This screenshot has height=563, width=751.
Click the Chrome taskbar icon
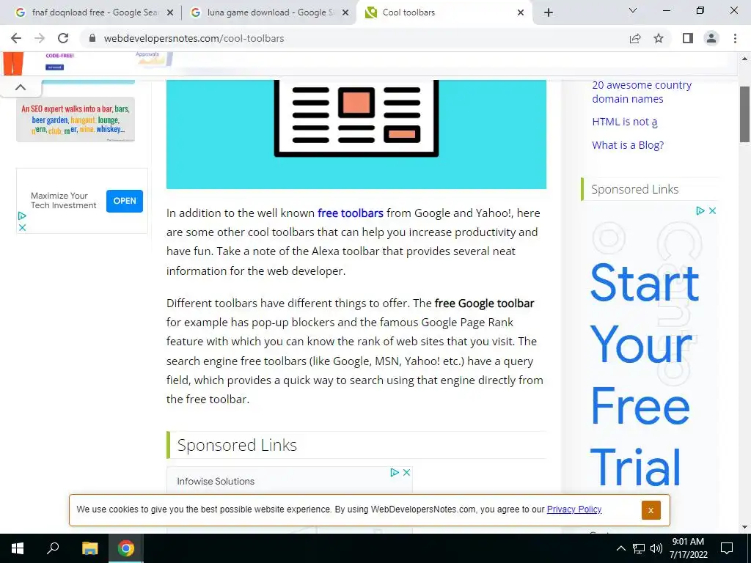tap(126, 548)
